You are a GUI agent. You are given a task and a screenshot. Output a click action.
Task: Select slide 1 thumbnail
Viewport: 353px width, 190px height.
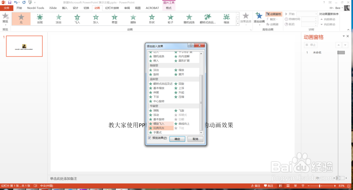[x=24, y=46]
